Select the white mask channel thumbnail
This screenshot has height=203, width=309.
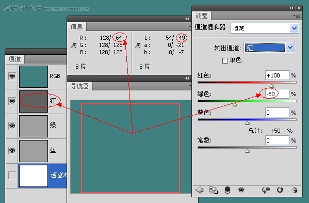click(x=34, y=176)
